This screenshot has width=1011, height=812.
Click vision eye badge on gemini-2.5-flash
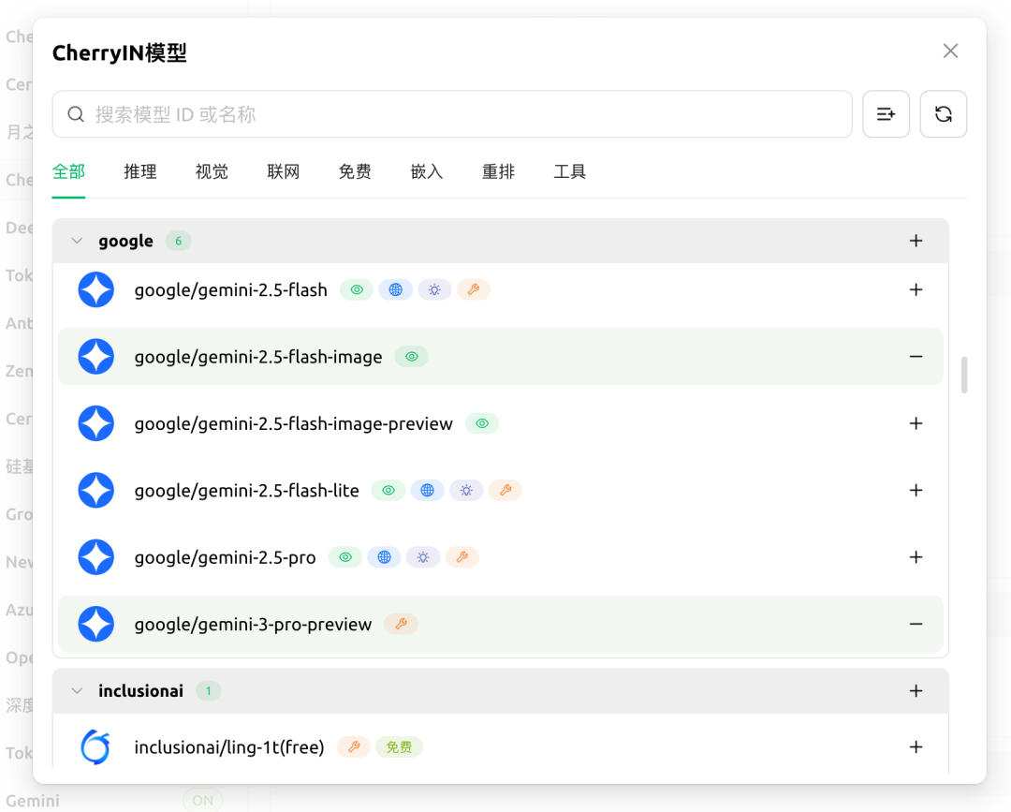pos(357,289)
